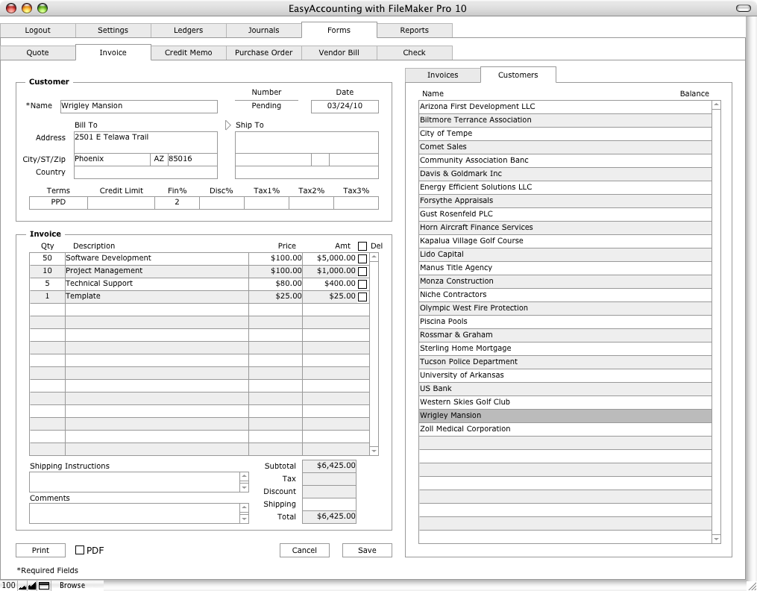Open the Logout tab
The image size is (757, 591).
[37, 30]
